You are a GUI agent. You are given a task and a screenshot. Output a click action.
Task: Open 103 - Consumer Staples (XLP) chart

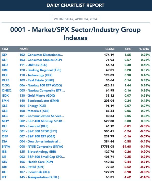tap(41, 60)
